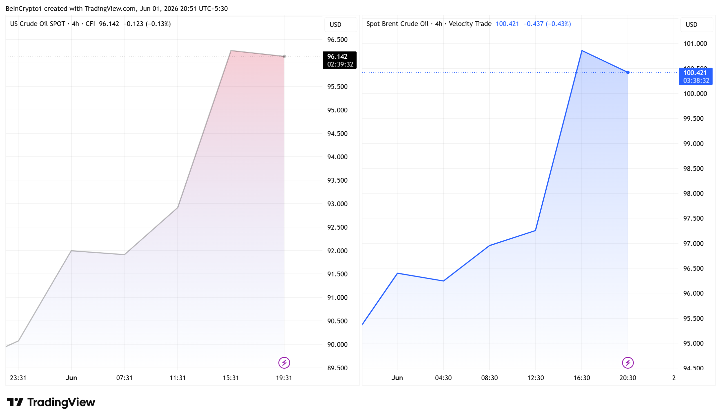The width and height of the screenshot is (721, 419).
Task: Open the USD currency selector on the US Crude chart
Action: point(341,24)
